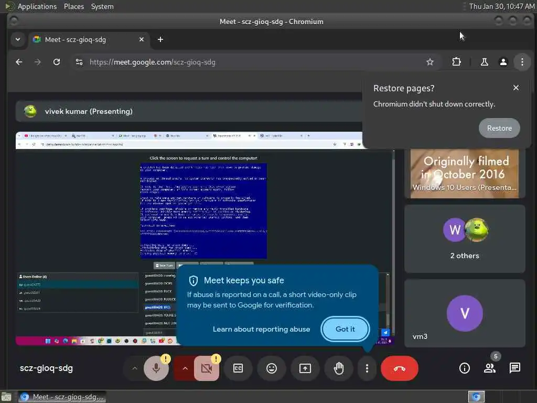Open the Extensions puzzle icon
The image size is (537, 403).
(x=457, y=62)
